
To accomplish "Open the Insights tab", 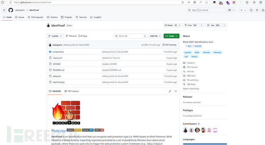I will (96, 17).
